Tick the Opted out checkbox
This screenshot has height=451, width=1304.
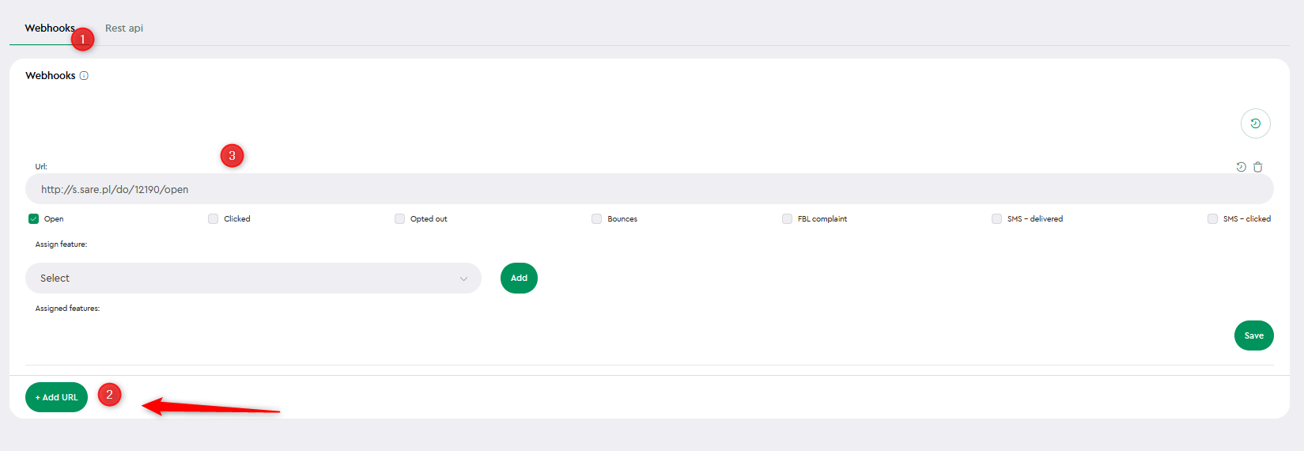click(x=399, y=219)
